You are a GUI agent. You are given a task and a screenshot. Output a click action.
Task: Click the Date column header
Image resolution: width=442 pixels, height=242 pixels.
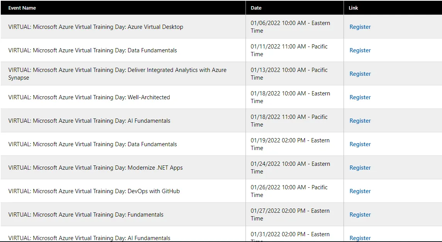click(x=256, y=8)
